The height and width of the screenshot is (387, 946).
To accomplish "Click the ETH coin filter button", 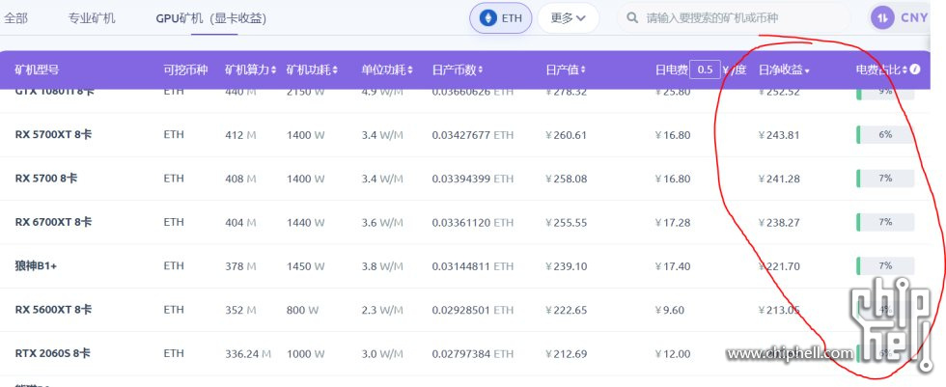I will pos(501,18).
